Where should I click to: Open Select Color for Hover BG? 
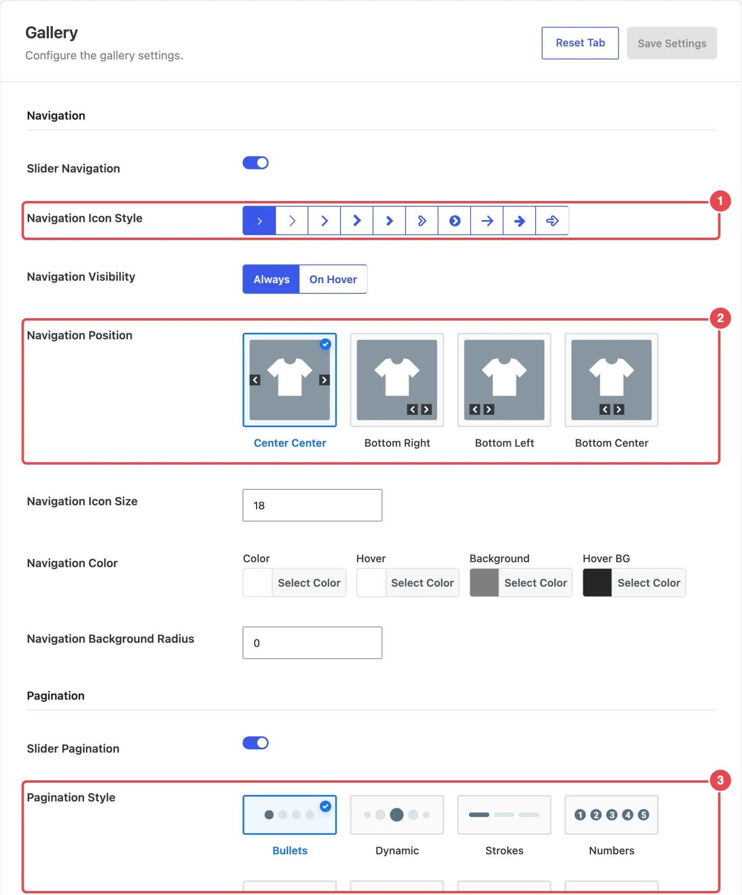[x=648, y=583]
